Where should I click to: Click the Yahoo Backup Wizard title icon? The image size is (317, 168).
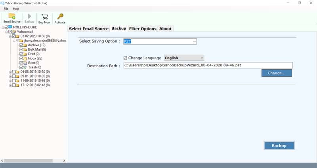2,3
